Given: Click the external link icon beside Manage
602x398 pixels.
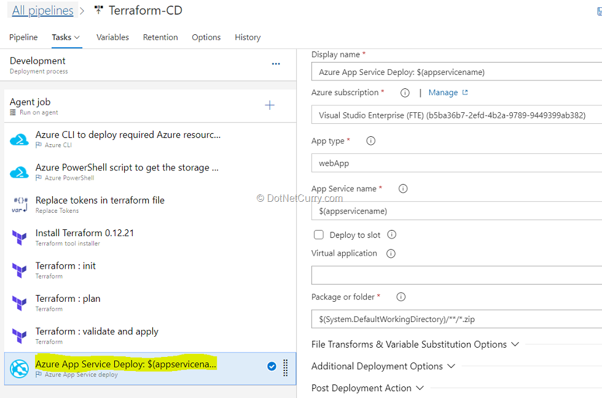Looking at the screenshot, I should [465, 93].
